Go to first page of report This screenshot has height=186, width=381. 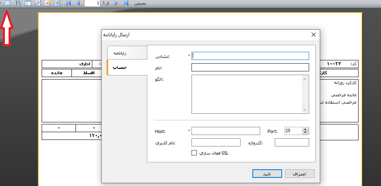click(69, 3)
